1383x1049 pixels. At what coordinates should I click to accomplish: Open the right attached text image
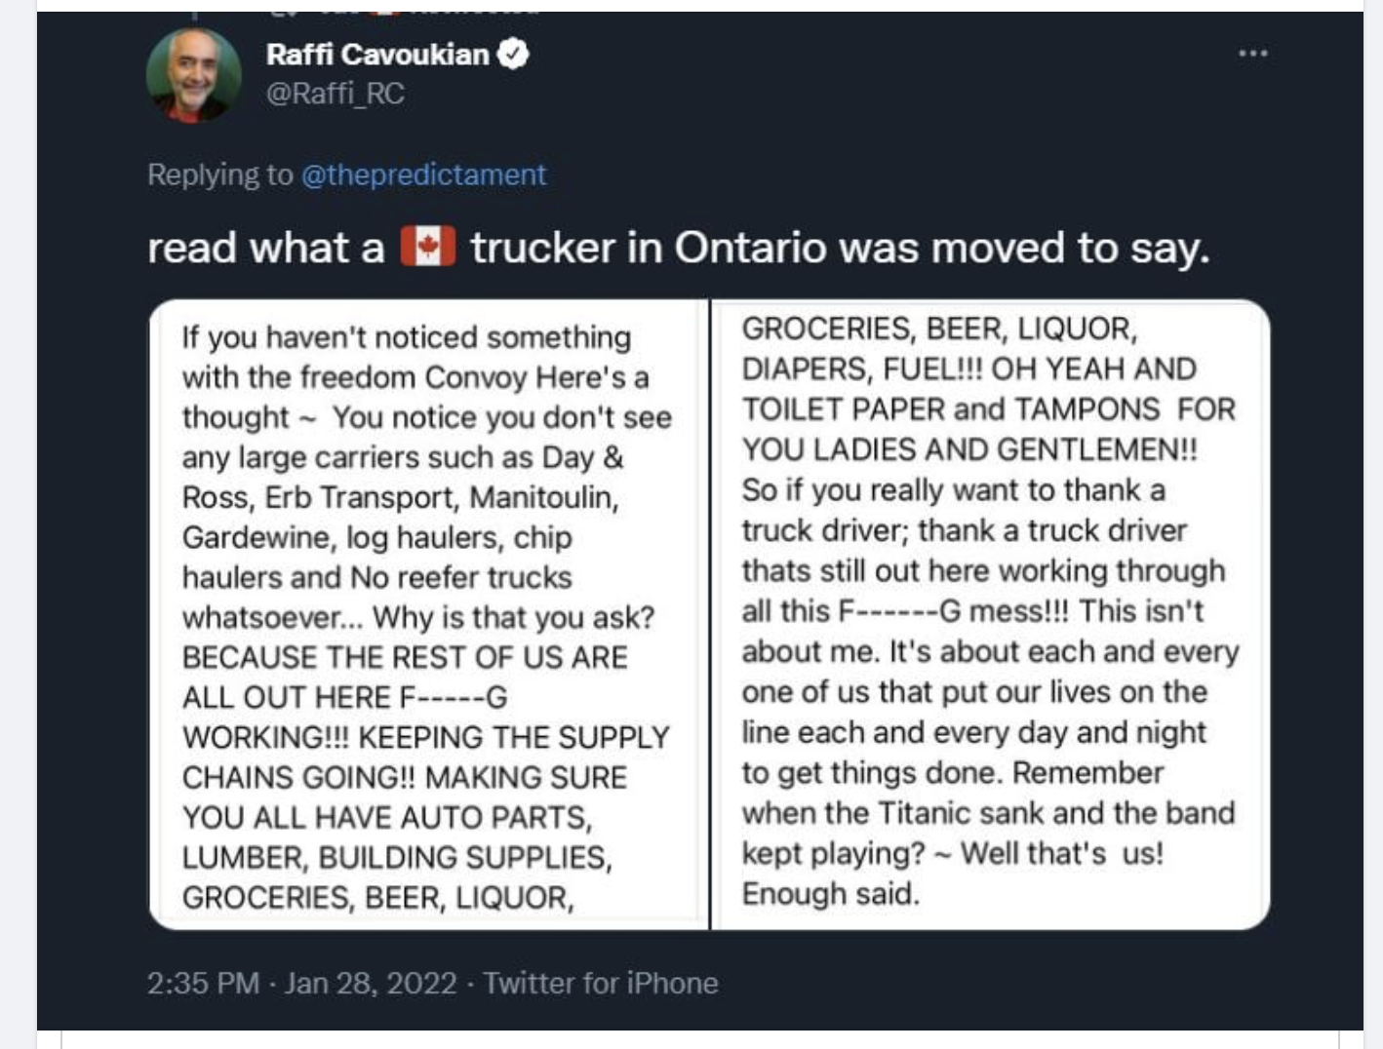(x=991, y=614)
